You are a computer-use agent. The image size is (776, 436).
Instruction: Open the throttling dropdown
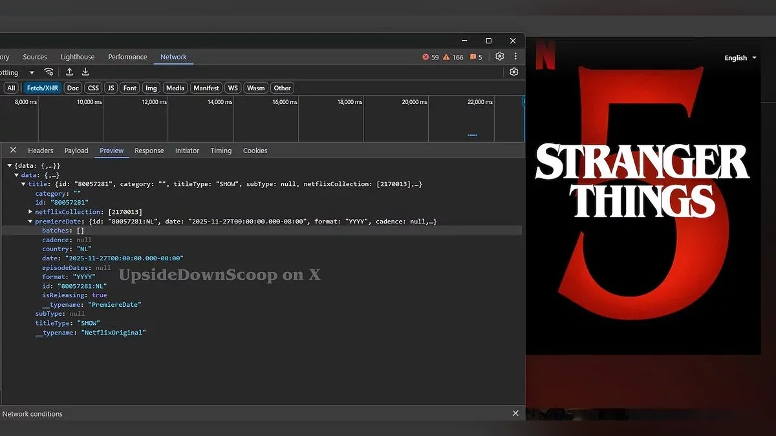31,73
